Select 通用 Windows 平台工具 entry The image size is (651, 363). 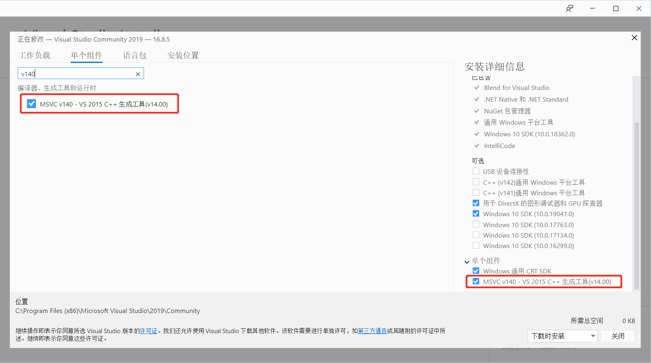pos(519,122)
